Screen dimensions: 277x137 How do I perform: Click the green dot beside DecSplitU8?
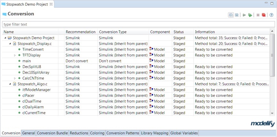point(20,67)
